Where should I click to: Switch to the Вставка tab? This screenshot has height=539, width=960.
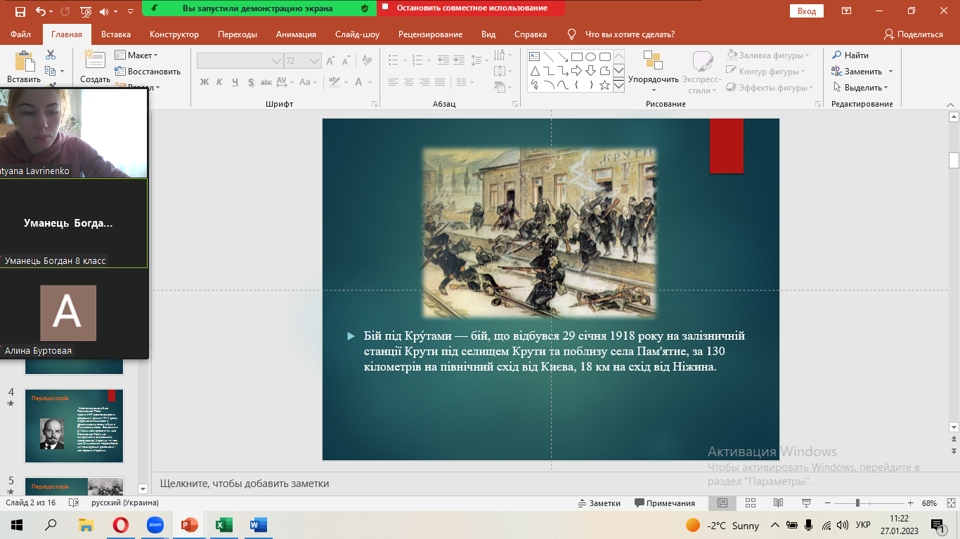[x=116, y=34]
